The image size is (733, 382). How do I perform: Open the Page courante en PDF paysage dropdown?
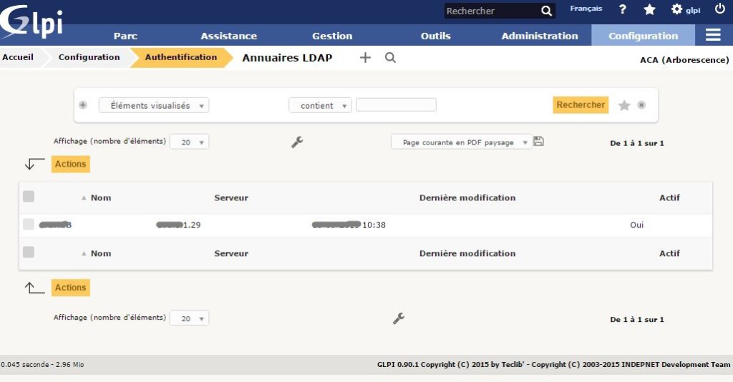(462, 142)
